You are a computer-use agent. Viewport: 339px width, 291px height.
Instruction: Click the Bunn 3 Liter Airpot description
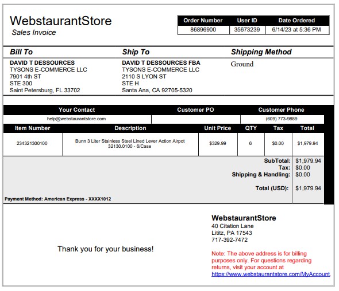tap(130, 144)
